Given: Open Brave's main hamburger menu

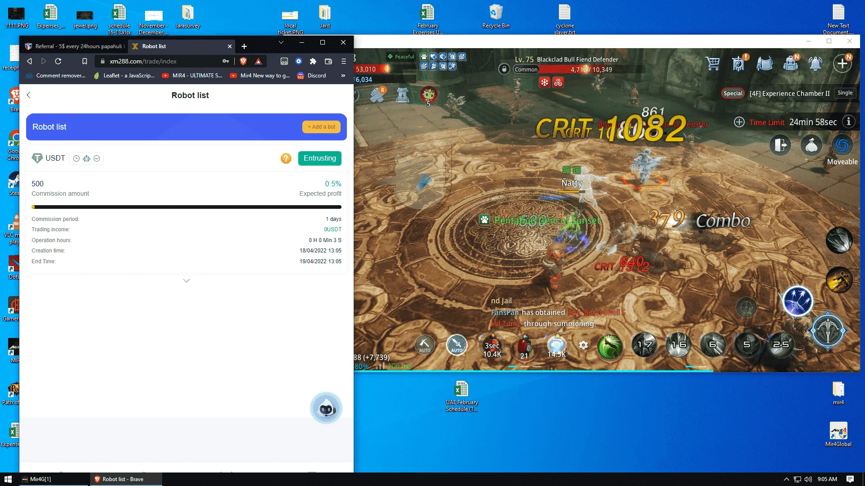Looking at the screenshot, I should point(344,61).
